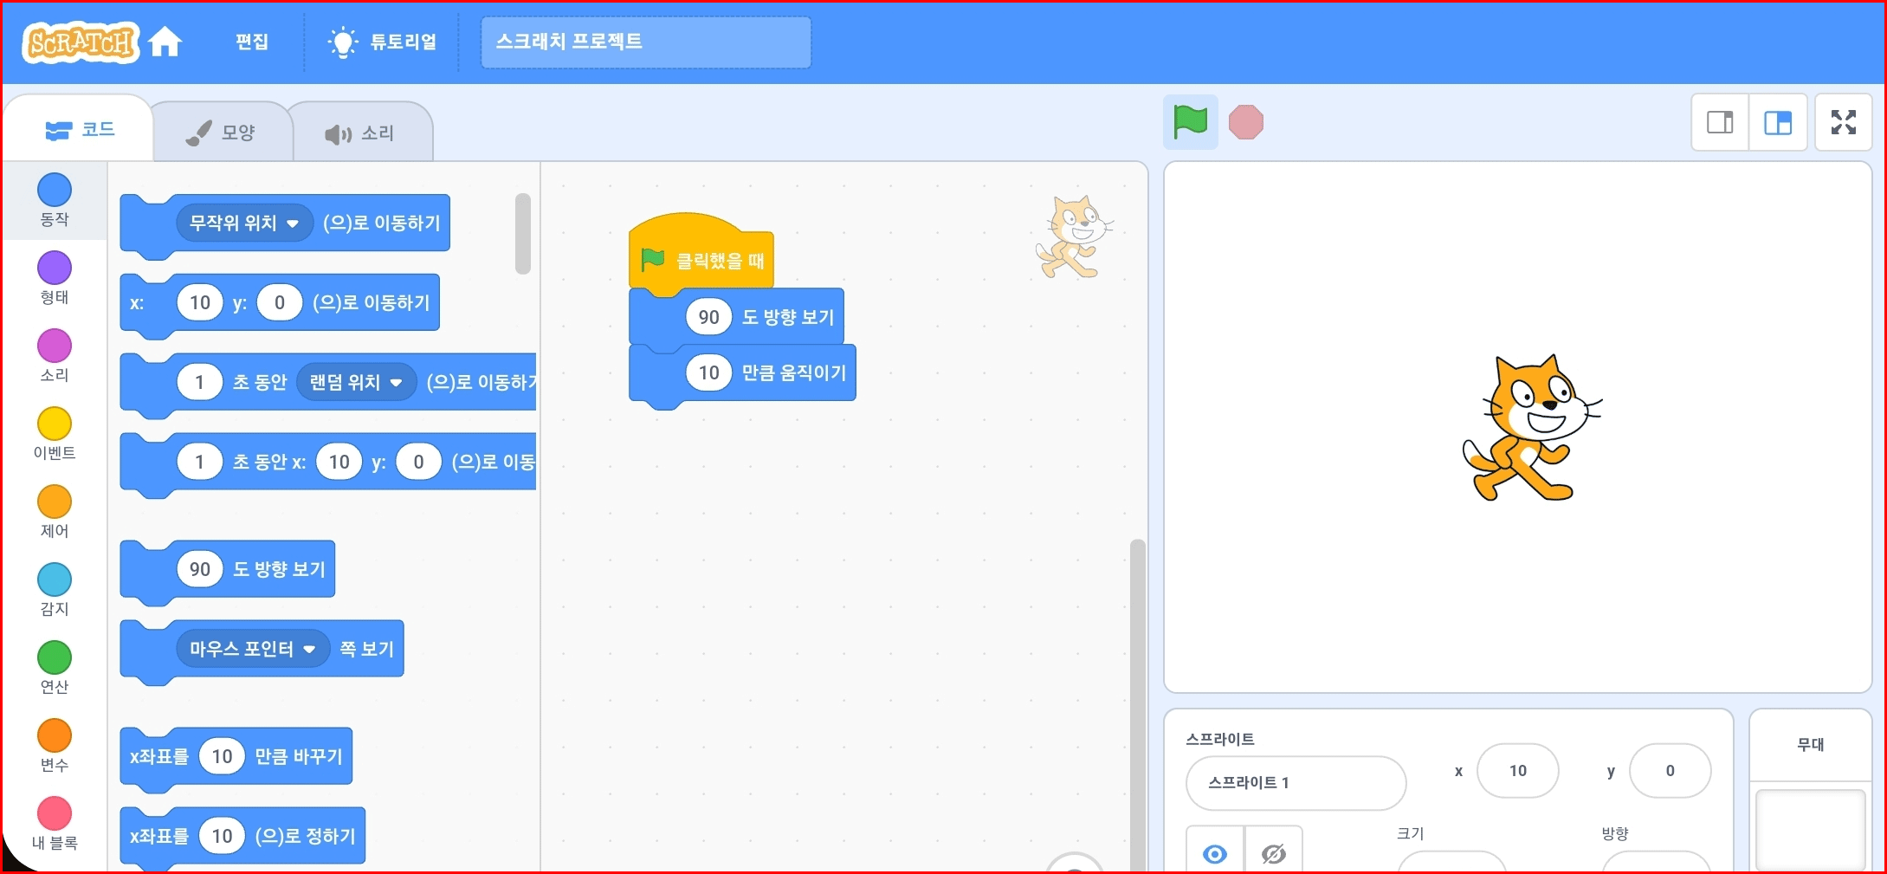Open the 제어 orange block category
The height and width of the screenshot is (874, 1887).
pos(55,511)
